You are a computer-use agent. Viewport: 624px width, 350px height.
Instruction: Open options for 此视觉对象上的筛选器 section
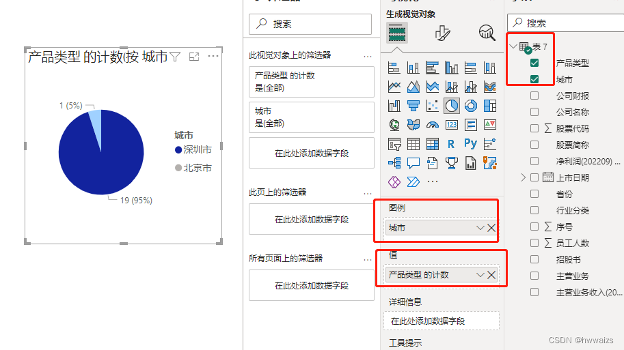367,57
